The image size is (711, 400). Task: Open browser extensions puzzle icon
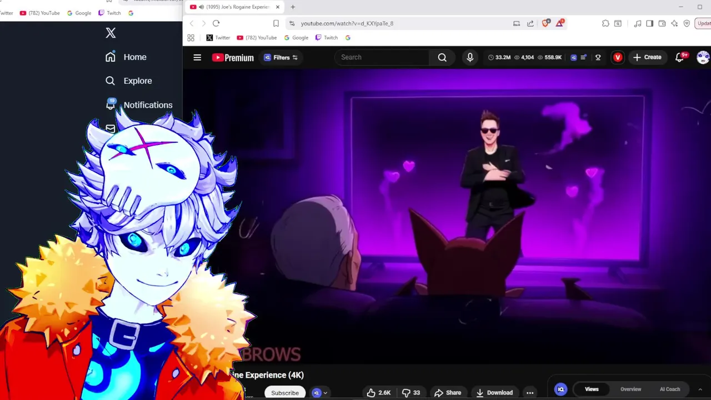pos(605,23)
